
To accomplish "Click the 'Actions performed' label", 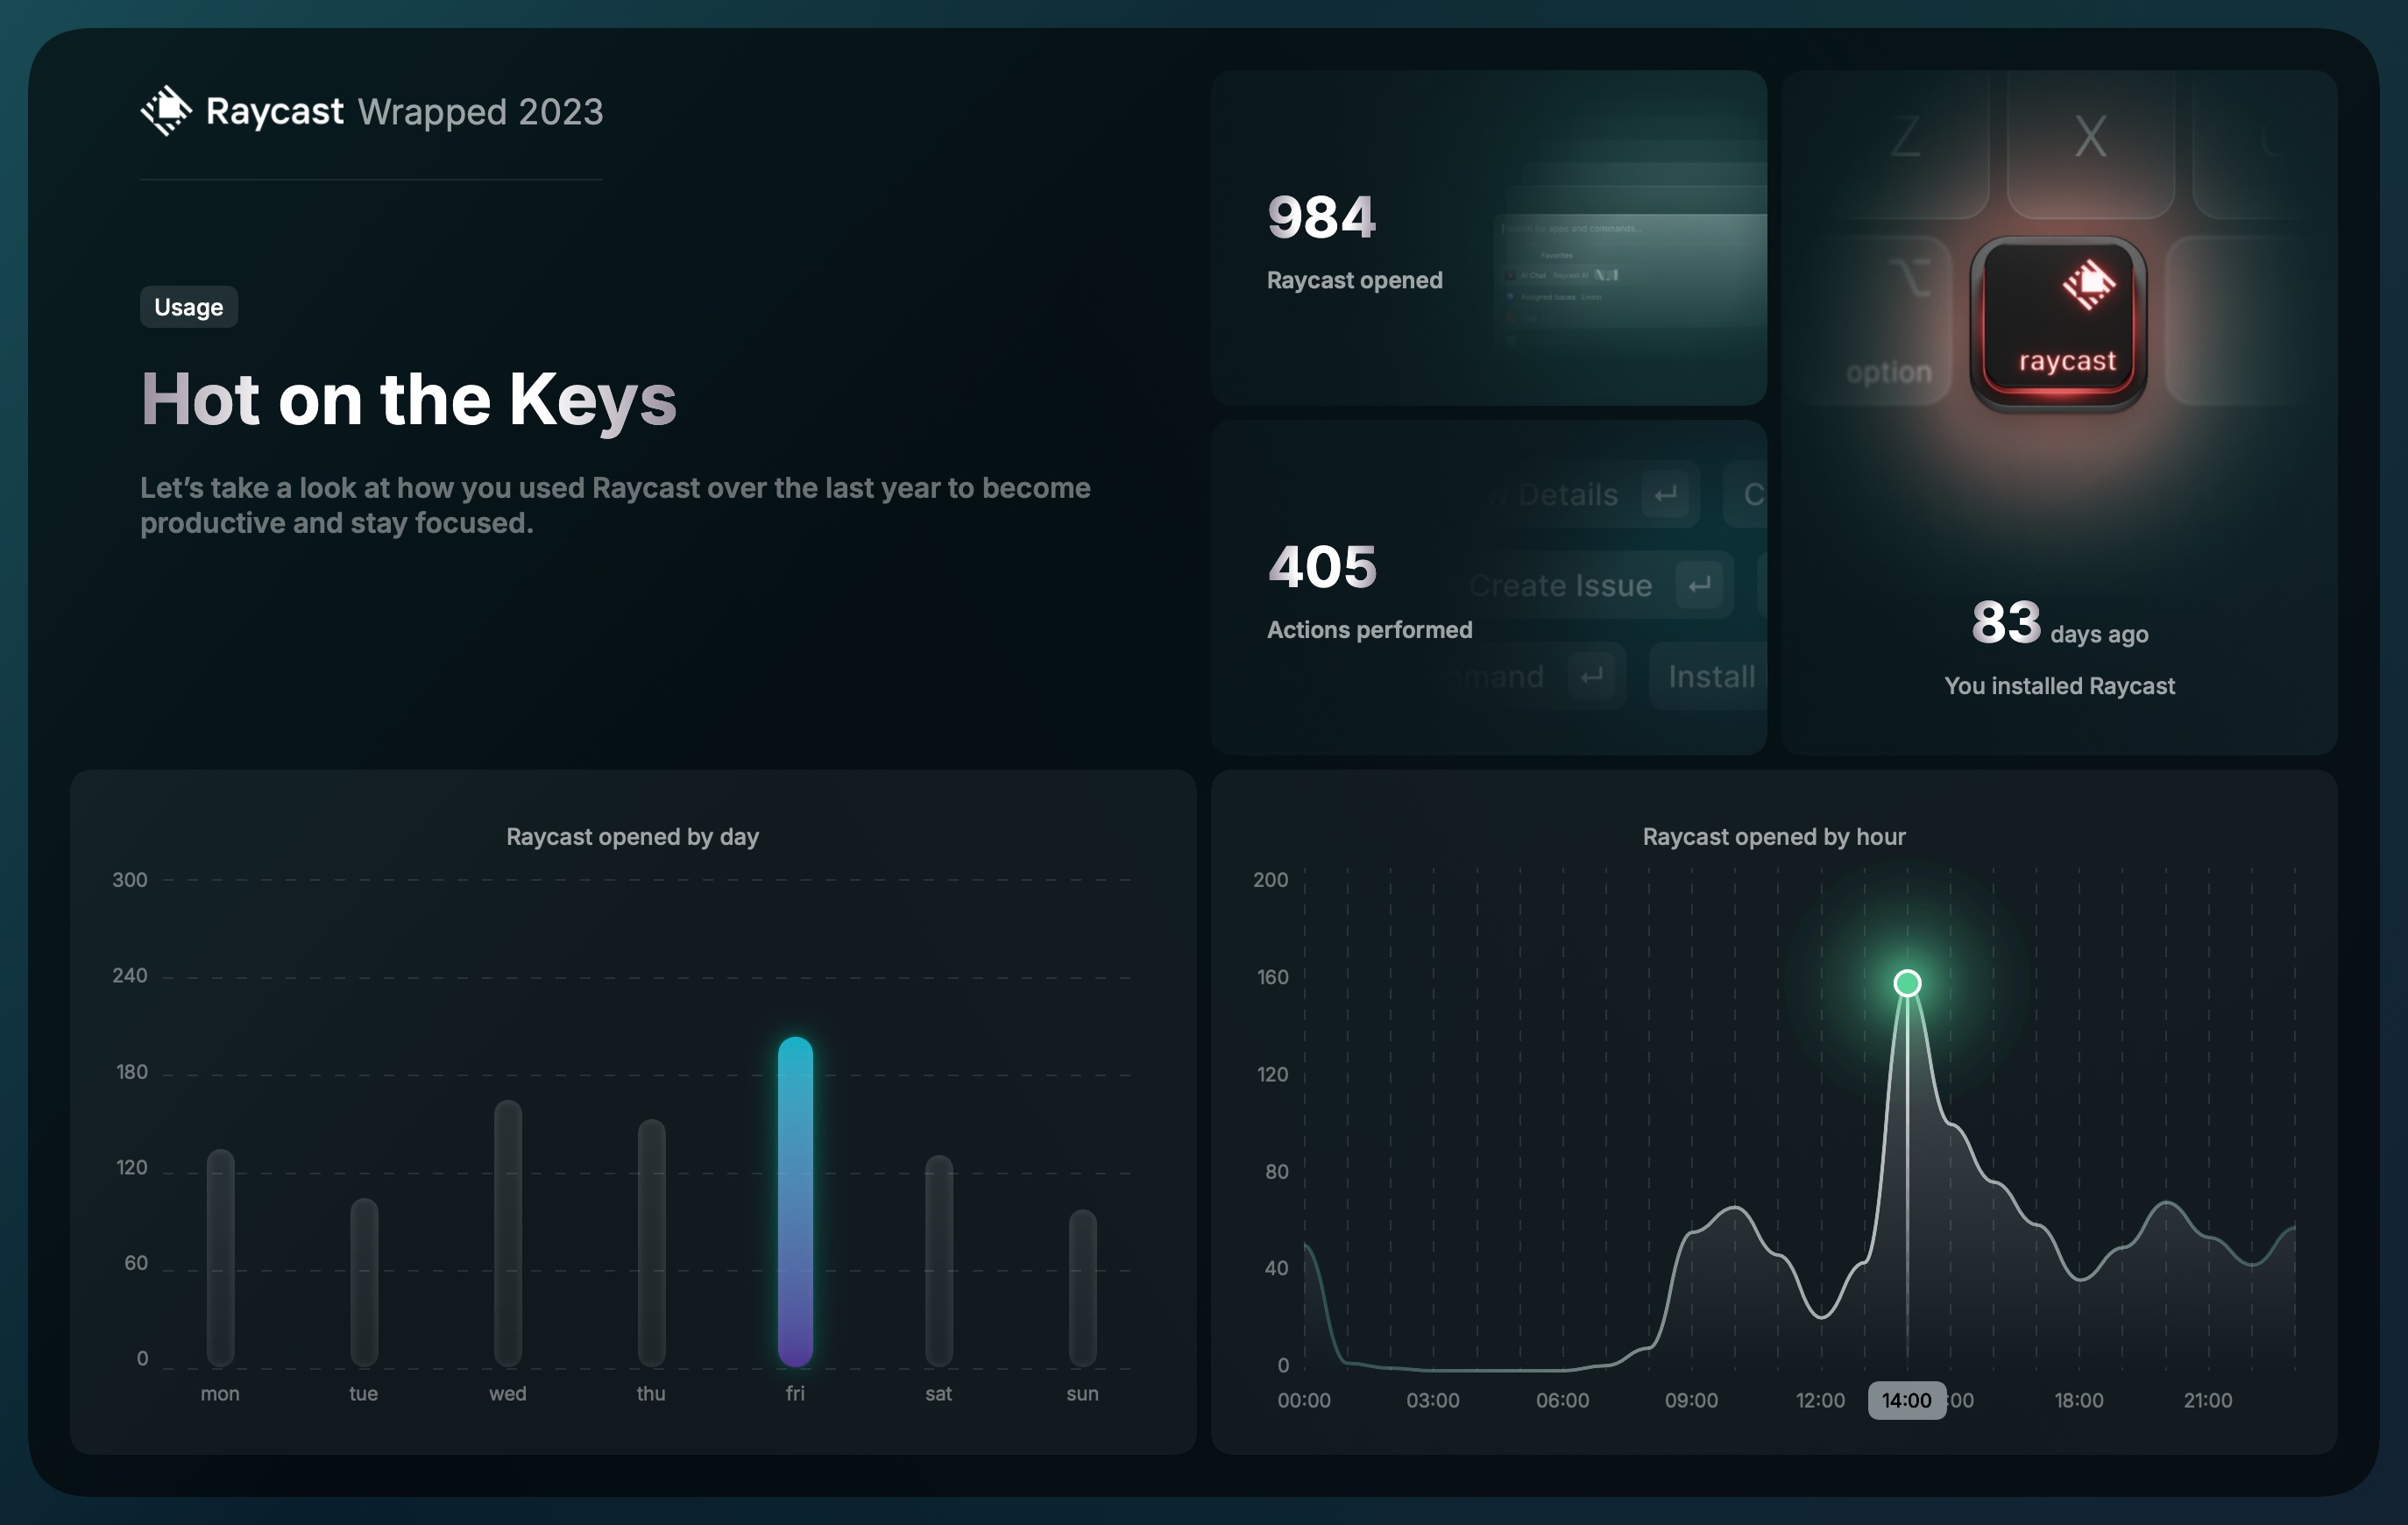I will 1369,629.
